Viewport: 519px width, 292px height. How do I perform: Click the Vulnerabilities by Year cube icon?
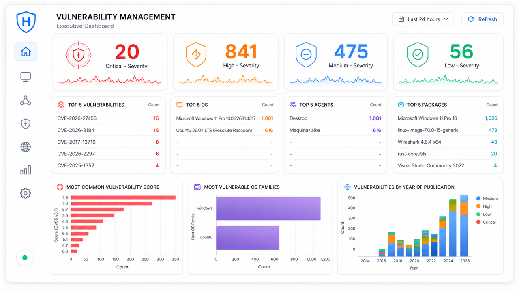347,187
